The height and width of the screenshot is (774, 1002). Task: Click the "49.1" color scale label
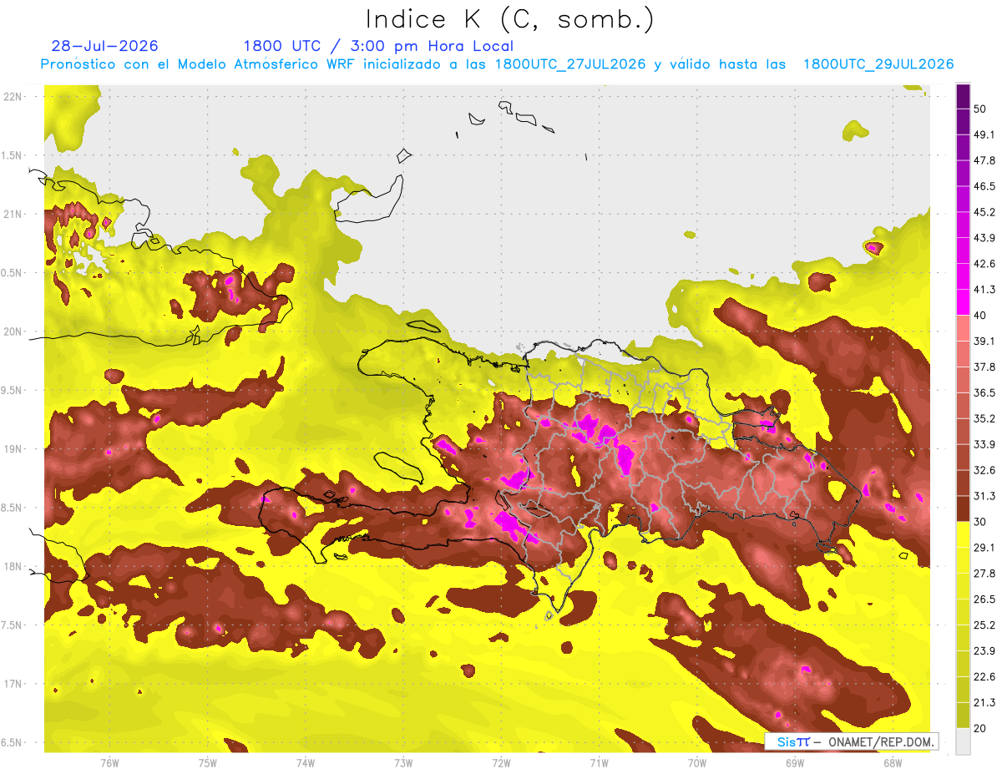pyautogui.click(x=984, y=134)
